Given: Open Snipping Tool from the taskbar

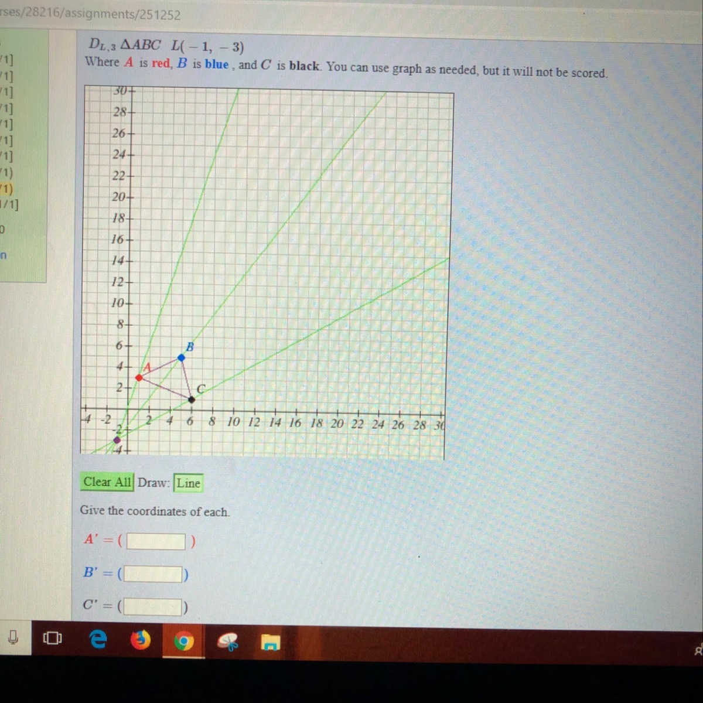Looking at the screenshot, I should pos(229,643).
